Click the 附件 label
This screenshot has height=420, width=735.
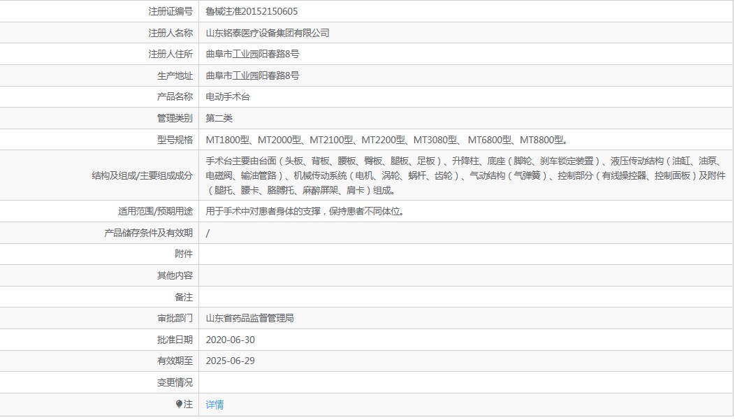184,254
